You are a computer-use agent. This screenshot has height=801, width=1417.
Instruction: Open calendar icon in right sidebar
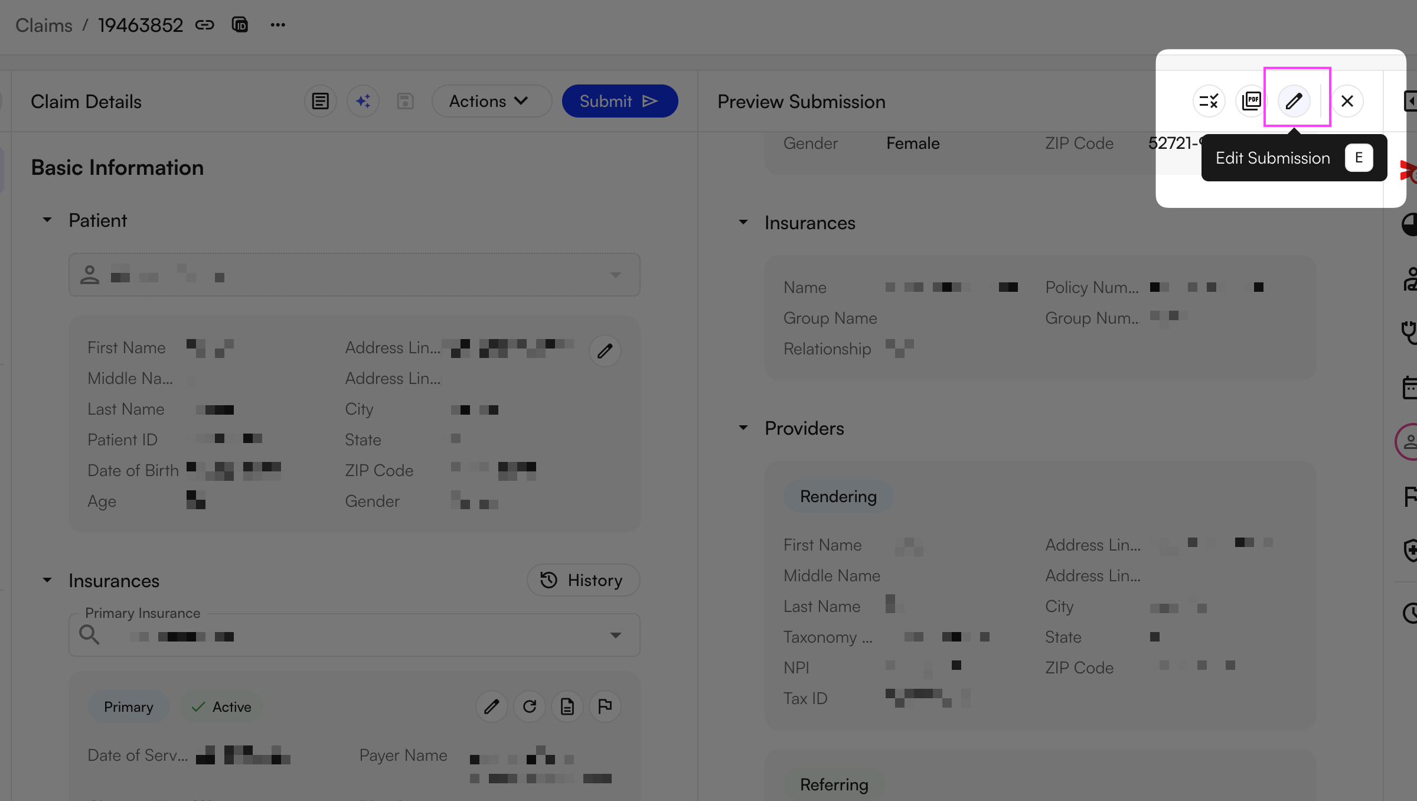coord(1410,388)
